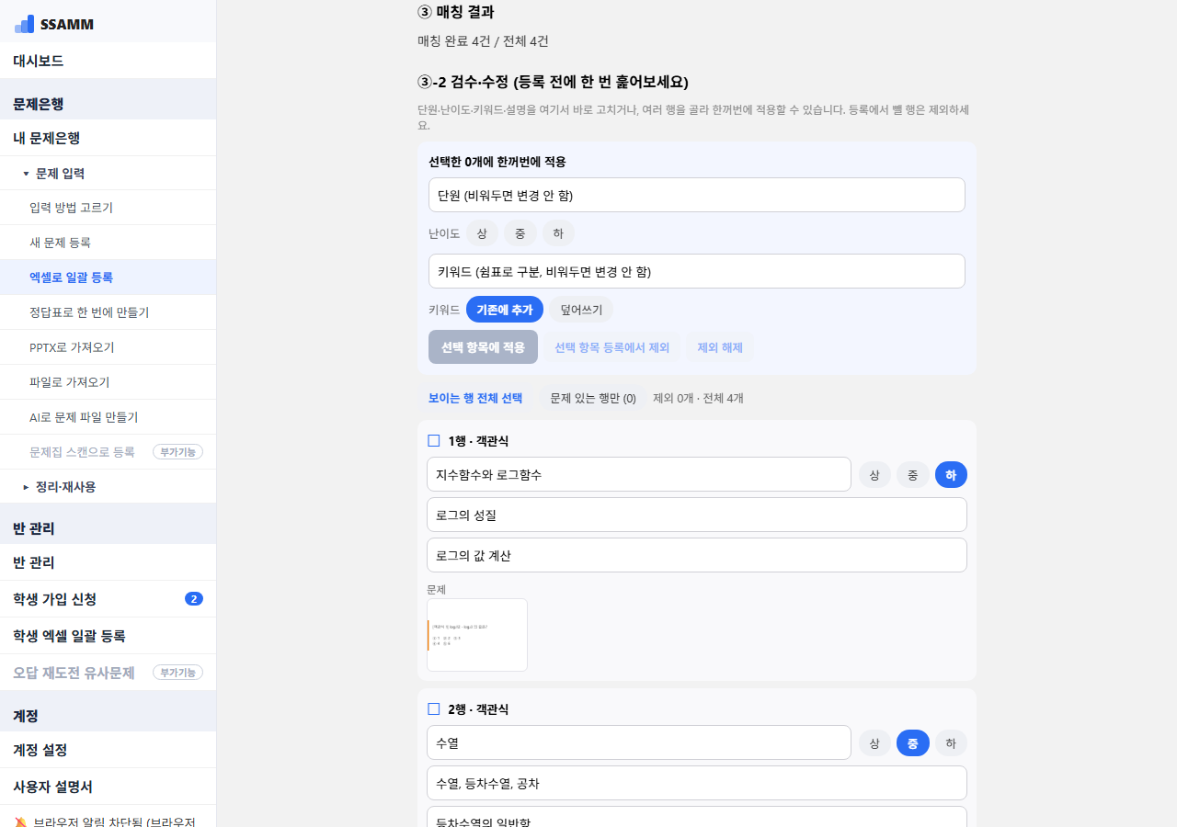The width and height of the screenshot is (1177, 827).
Task: Focus the bulk 키워드 input field
Action: pyautogui.click(x=696, y=271)
